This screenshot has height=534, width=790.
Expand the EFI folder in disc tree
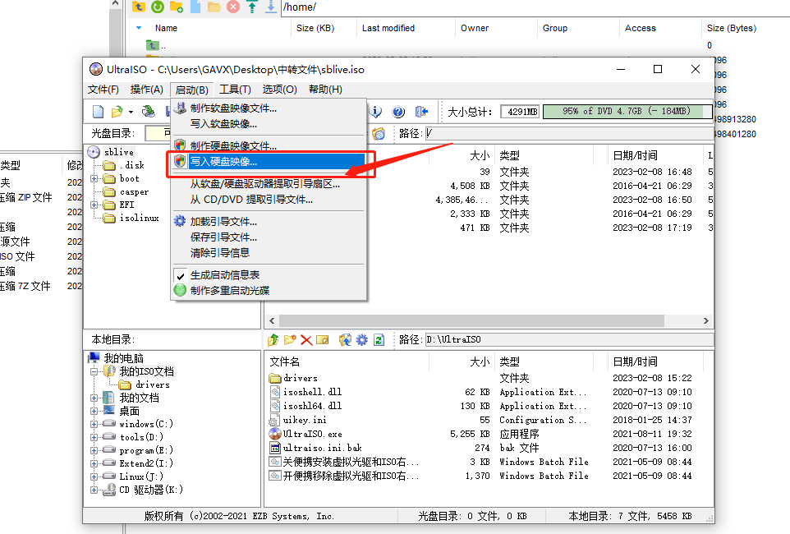pyautogui.click(x=94, y=205)
